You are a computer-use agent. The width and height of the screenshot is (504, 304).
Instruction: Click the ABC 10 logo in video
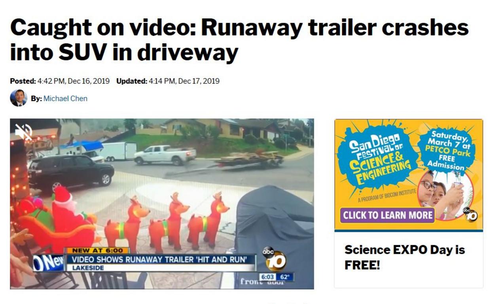pos(274,259)
